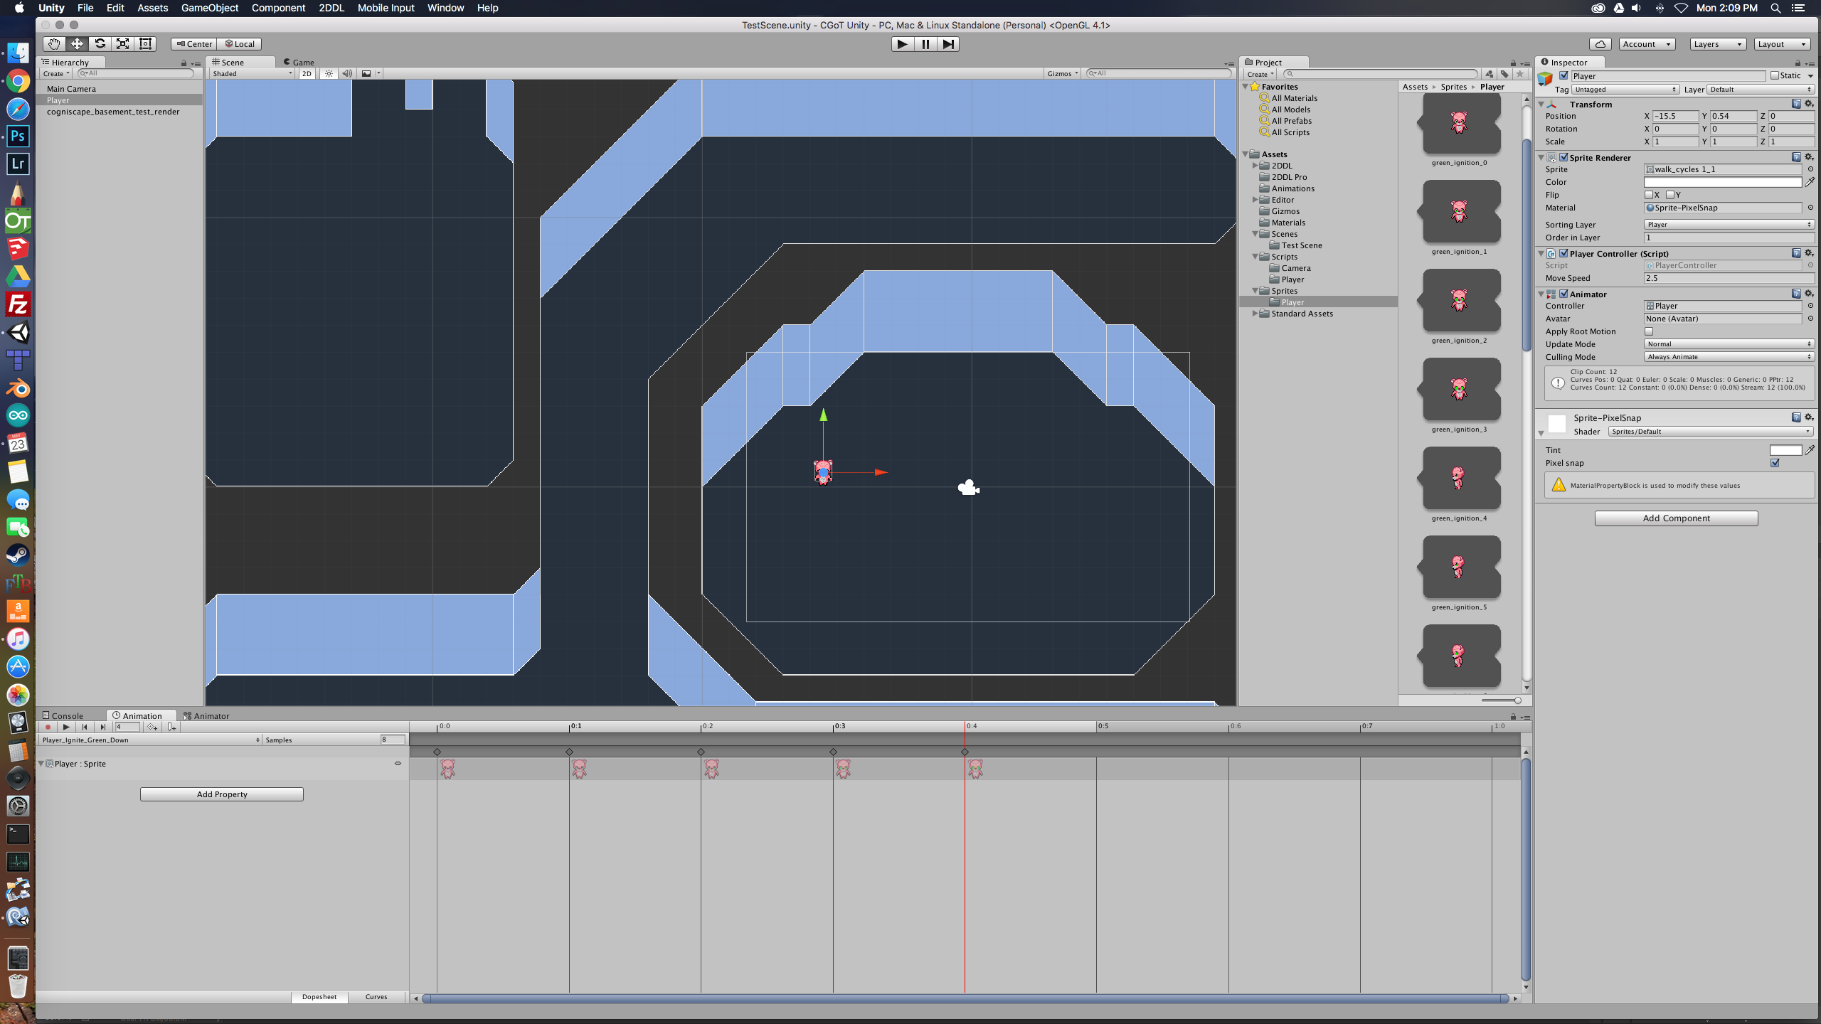
Task: Go to next keyframe
Action: pyautogui.click(x=102, y=727)
